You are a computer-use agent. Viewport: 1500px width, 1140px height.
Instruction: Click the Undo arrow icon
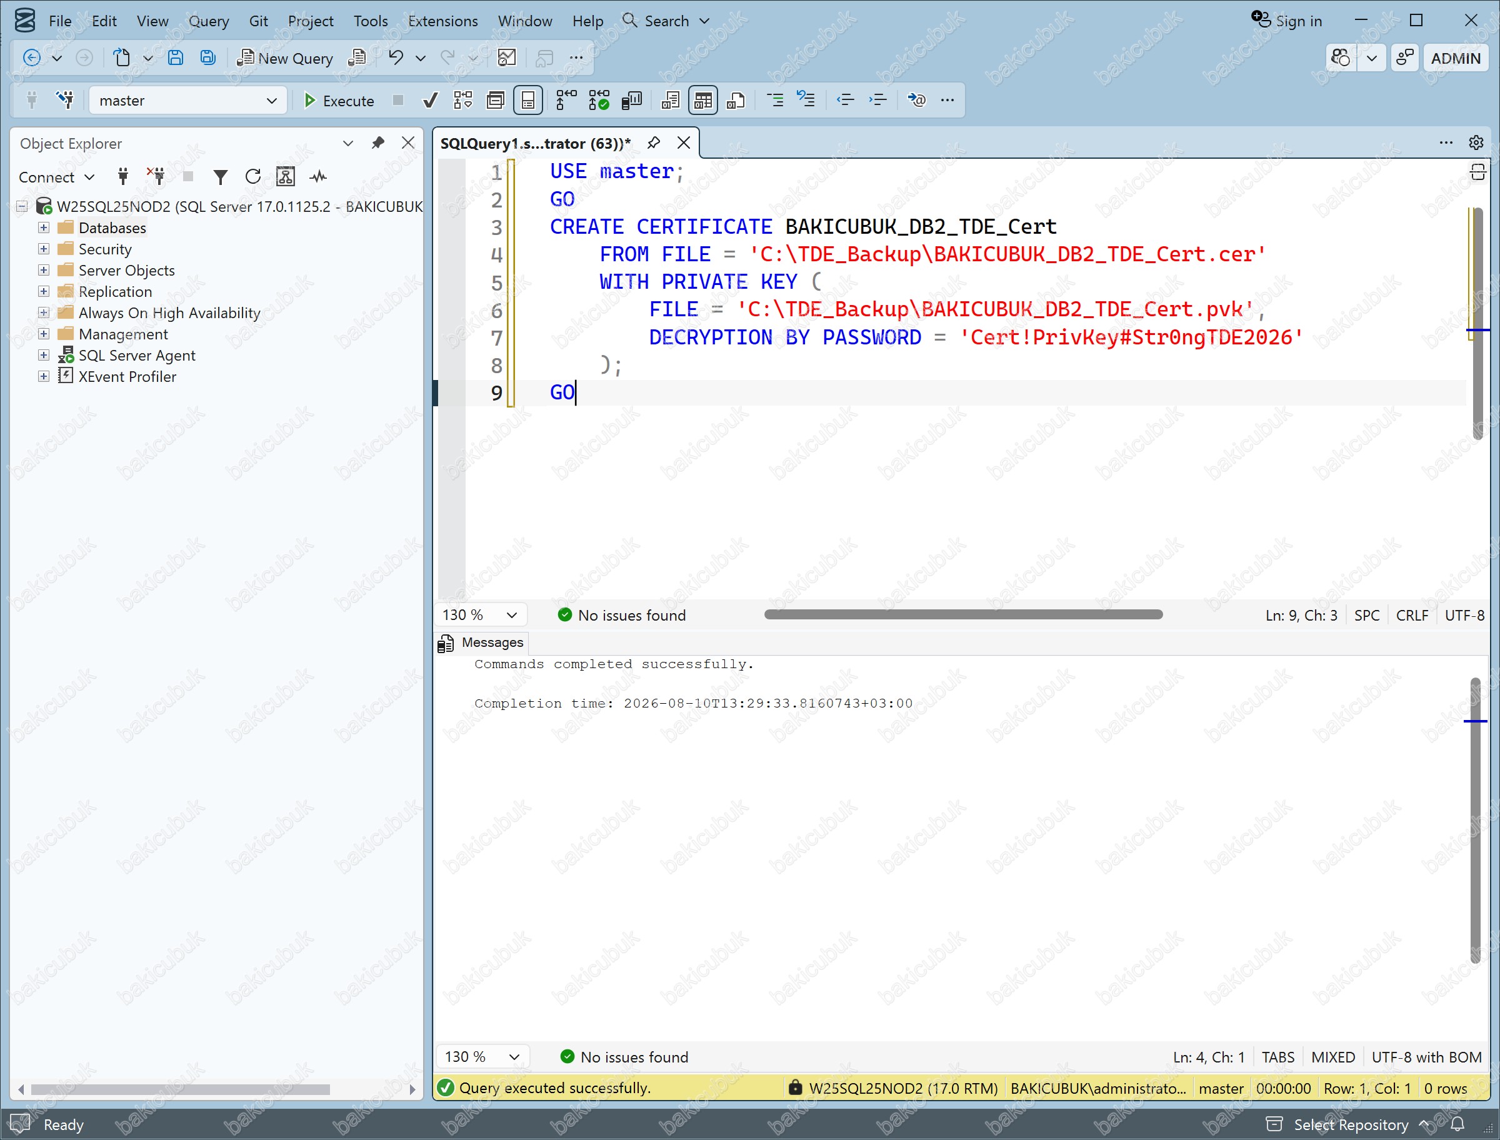[396, 58]
